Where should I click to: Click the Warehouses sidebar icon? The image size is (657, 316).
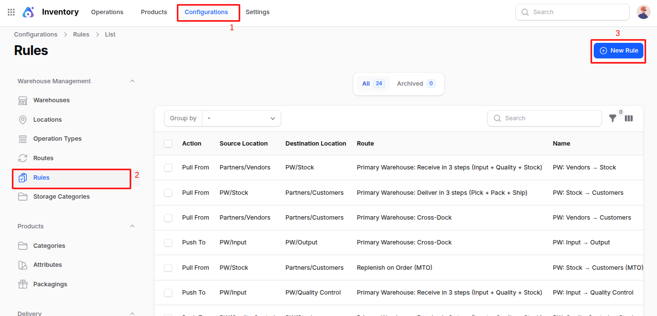[23, 100]
